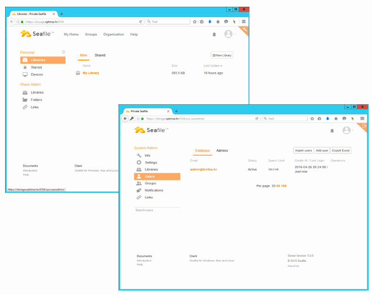This screenshot has width=372, height=295.
Task: Click key icon in front window address bar
Action: [x=132, y=118]
